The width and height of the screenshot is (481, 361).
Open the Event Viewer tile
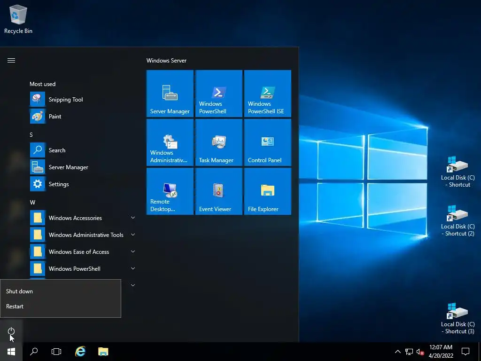tap(219, 191)
